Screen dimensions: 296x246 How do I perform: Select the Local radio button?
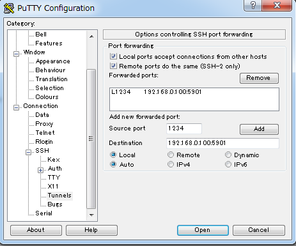pyautogui.click(x=113, y=155)
